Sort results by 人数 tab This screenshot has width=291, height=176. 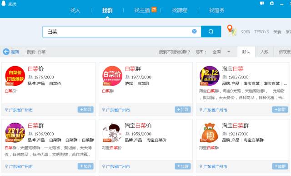tap(265, 52)
